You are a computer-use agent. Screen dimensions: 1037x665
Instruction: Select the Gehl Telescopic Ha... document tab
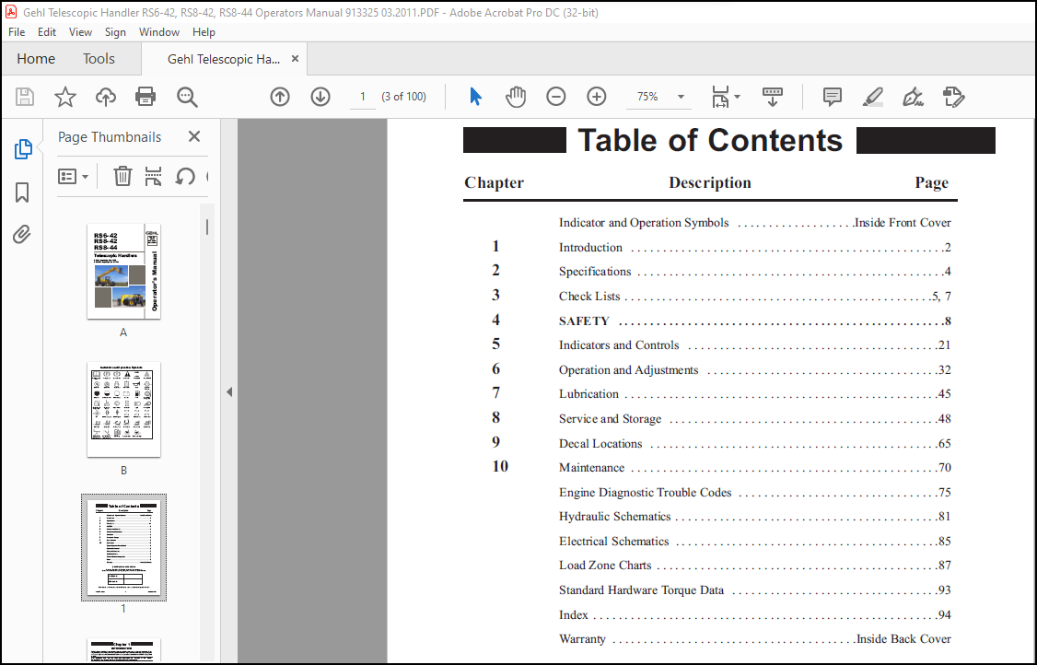pyautogui.click(x=224, y=59)
